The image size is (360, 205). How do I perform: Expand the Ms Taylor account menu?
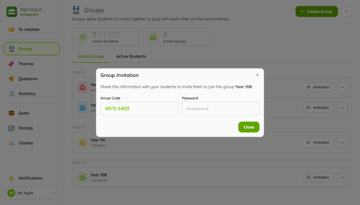pos(32,193)
